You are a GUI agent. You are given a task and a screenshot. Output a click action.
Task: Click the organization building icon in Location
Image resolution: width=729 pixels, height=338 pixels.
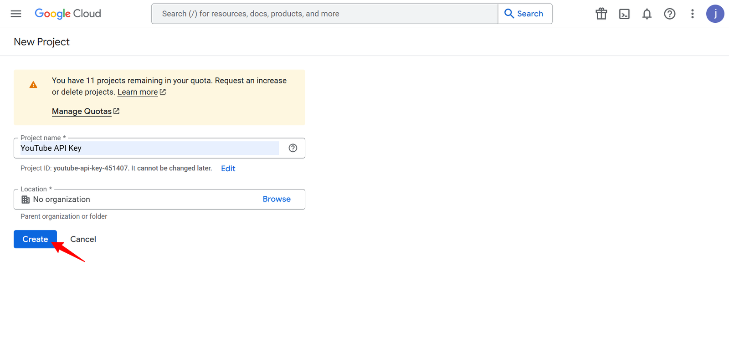pos(26,200)
